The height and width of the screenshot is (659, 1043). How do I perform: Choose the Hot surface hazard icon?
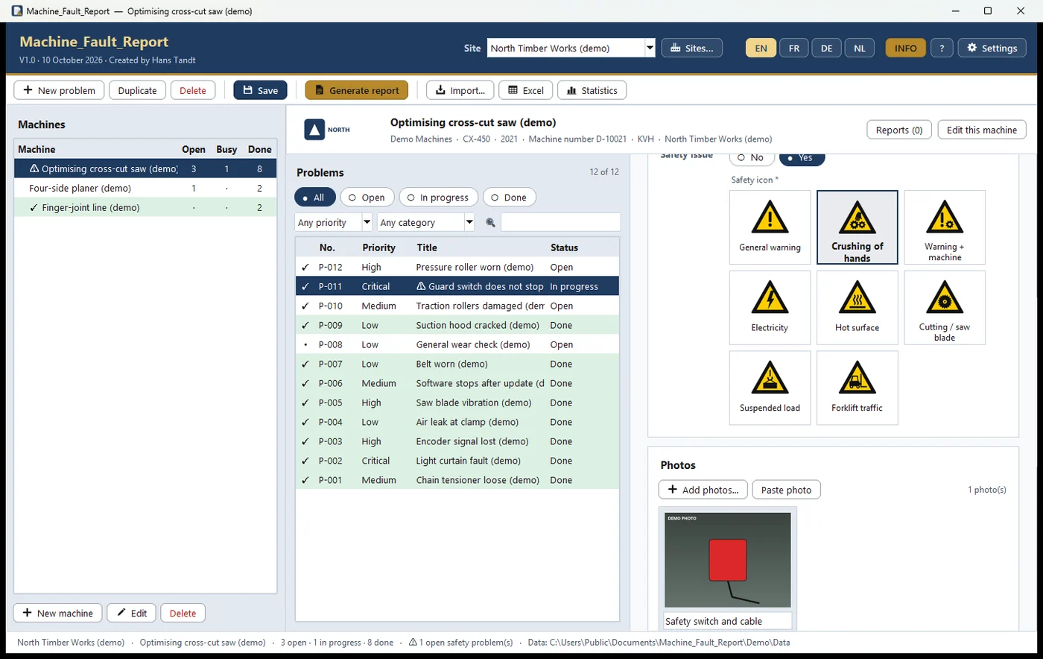tap(857, 308)
